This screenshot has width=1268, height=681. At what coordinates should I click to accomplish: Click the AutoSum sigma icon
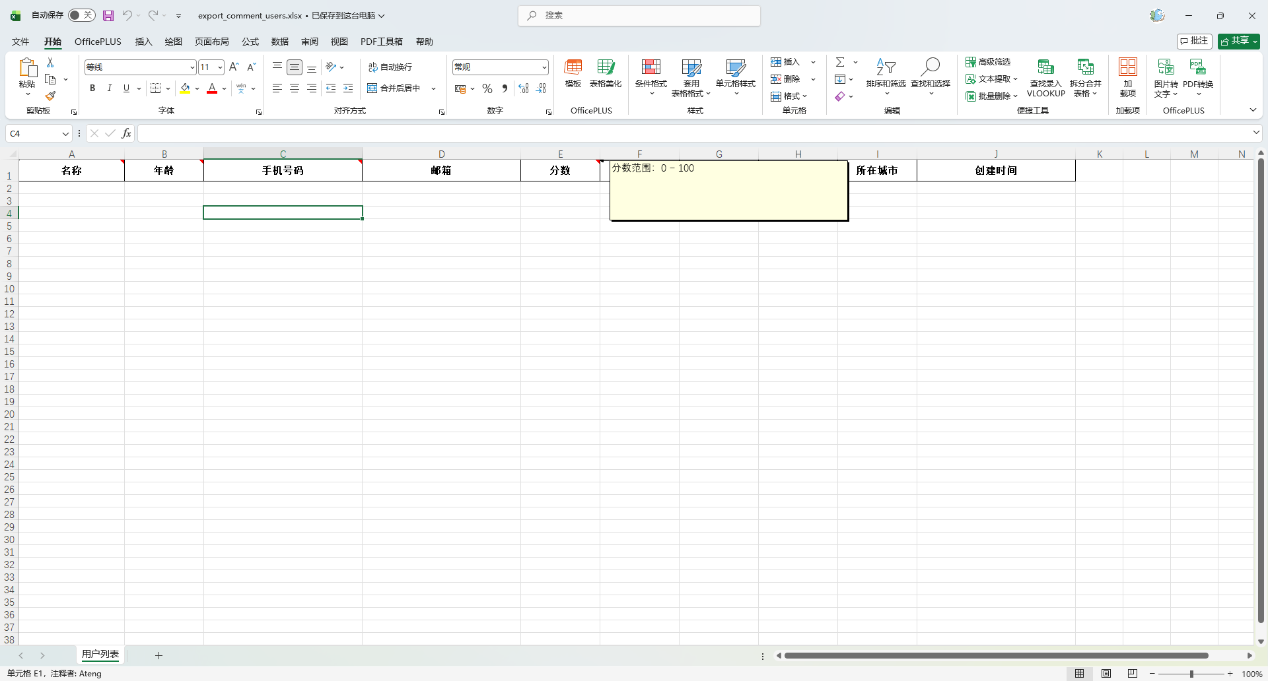click(x=840, y=62)
